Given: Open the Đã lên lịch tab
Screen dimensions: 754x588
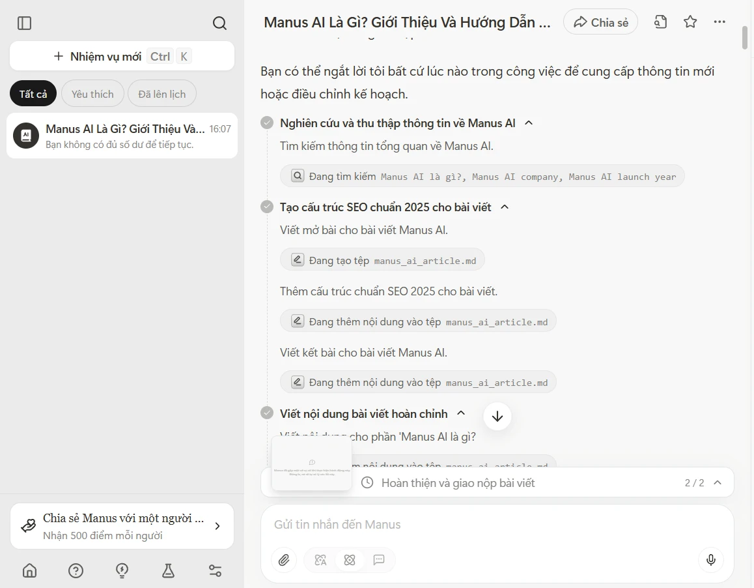Looking at the screenshot, I should pos(162,94).
